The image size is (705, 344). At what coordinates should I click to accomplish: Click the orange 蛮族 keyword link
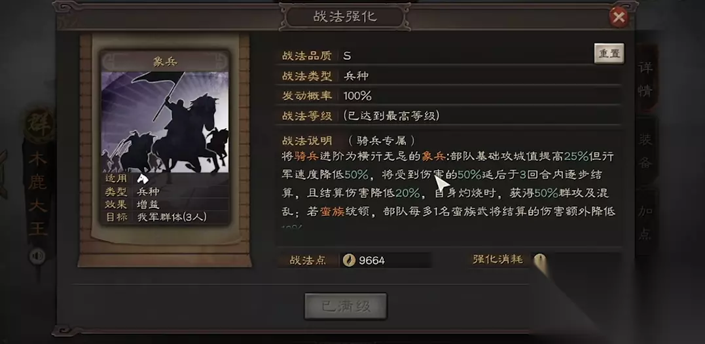point(333,212)
